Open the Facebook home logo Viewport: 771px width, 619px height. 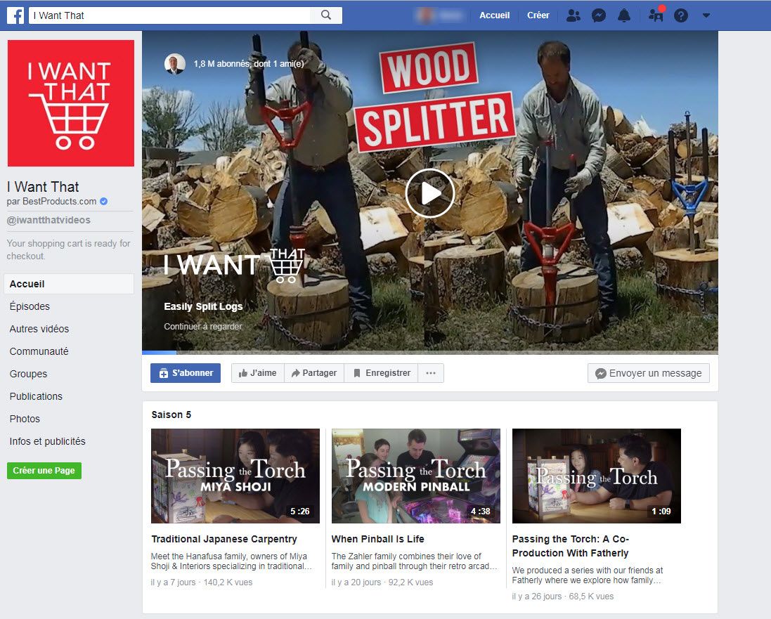pyautogui.click(x=15, y=15)
